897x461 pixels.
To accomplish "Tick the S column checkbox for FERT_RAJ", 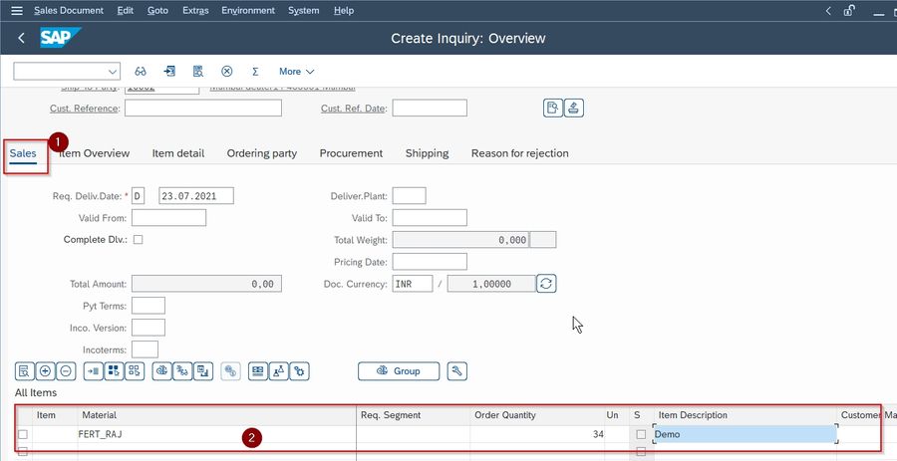I will pyautogui.click(x=641, y=435).
